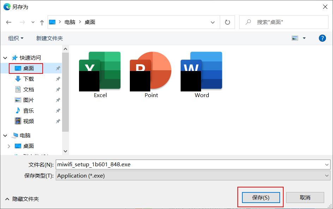Click the Help question mark icon
The width and height of the screenshot is (333, 209).
click(322, 38)
